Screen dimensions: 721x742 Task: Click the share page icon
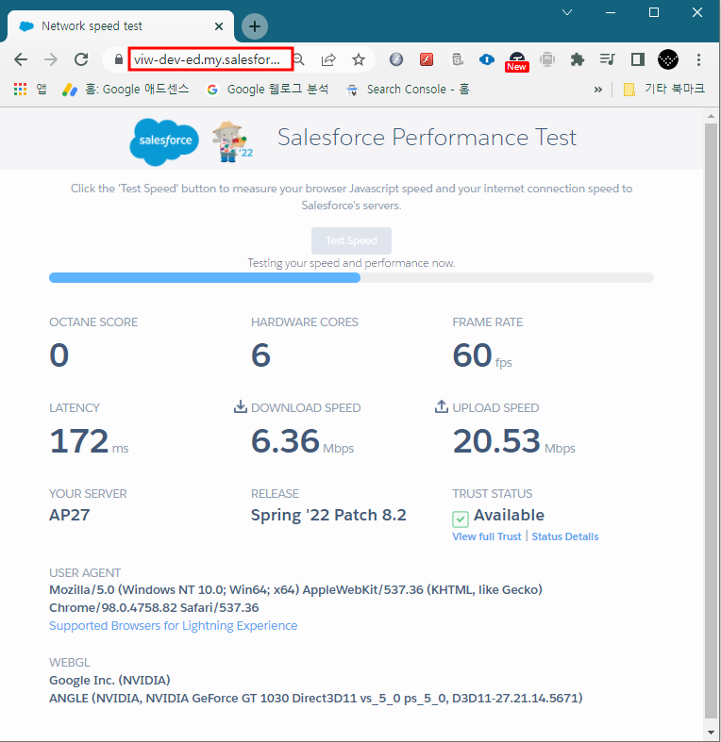tap(328, 59)
